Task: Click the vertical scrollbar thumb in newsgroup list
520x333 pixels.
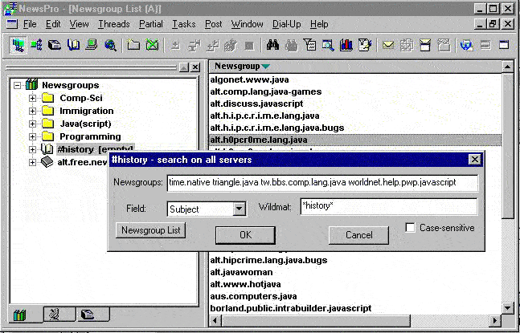Action: pos(508,146)
